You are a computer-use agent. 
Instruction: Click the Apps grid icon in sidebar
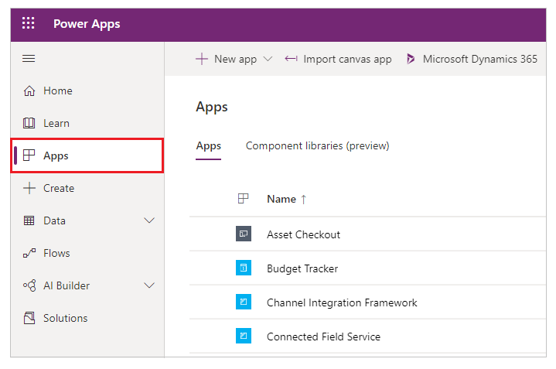(x=29, y=155)
